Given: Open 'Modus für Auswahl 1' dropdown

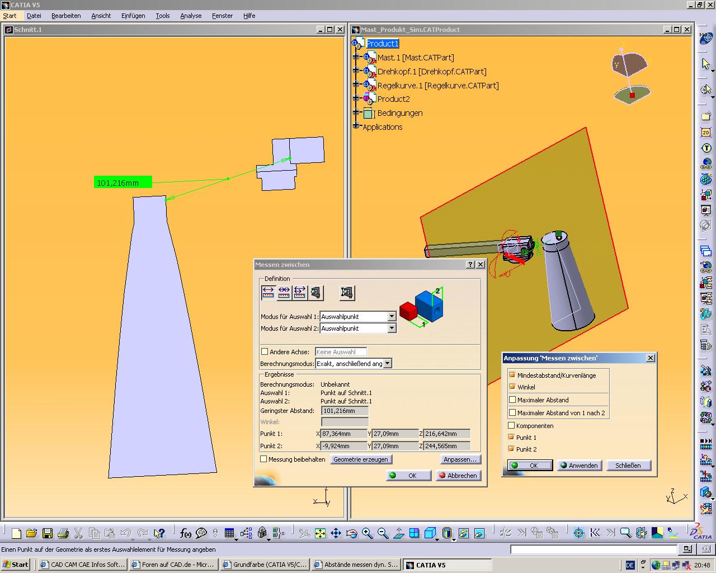Looking at the screenshot, I should point(392,316).
